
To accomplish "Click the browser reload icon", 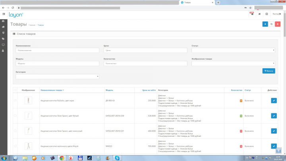I will pos(13,8).
